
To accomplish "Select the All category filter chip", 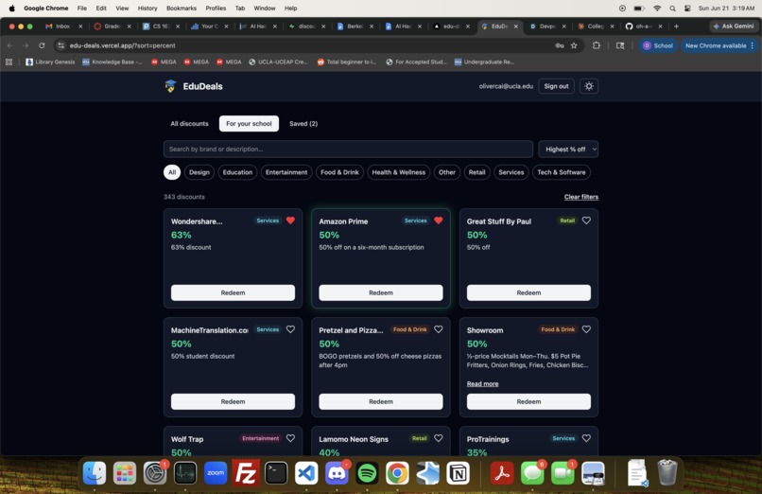I will [172, 172].
